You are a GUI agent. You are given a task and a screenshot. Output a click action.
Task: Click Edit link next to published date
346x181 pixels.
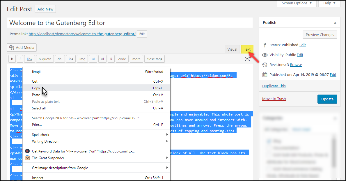pos(333,74)
